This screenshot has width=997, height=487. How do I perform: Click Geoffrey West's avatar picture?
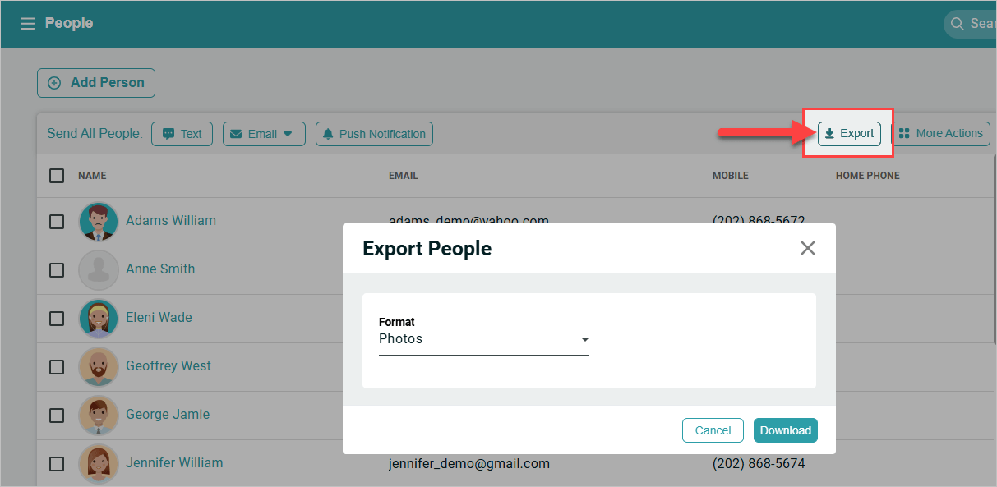[x=99, y=366]
